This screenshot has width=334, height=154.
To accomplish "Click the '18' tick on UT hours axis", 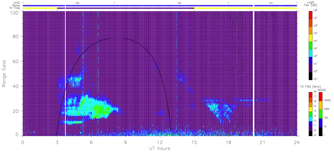I will (228, 142).
